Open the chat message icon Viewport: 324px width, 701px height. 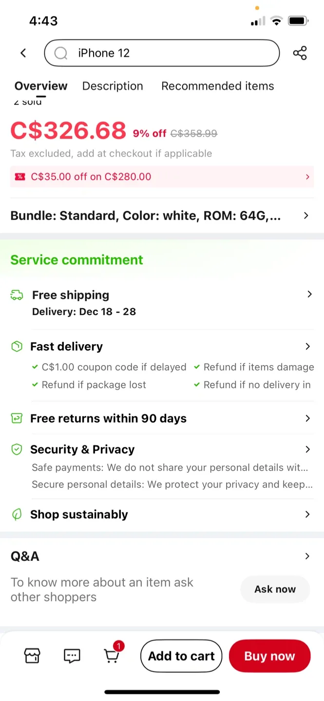point(72,656)
